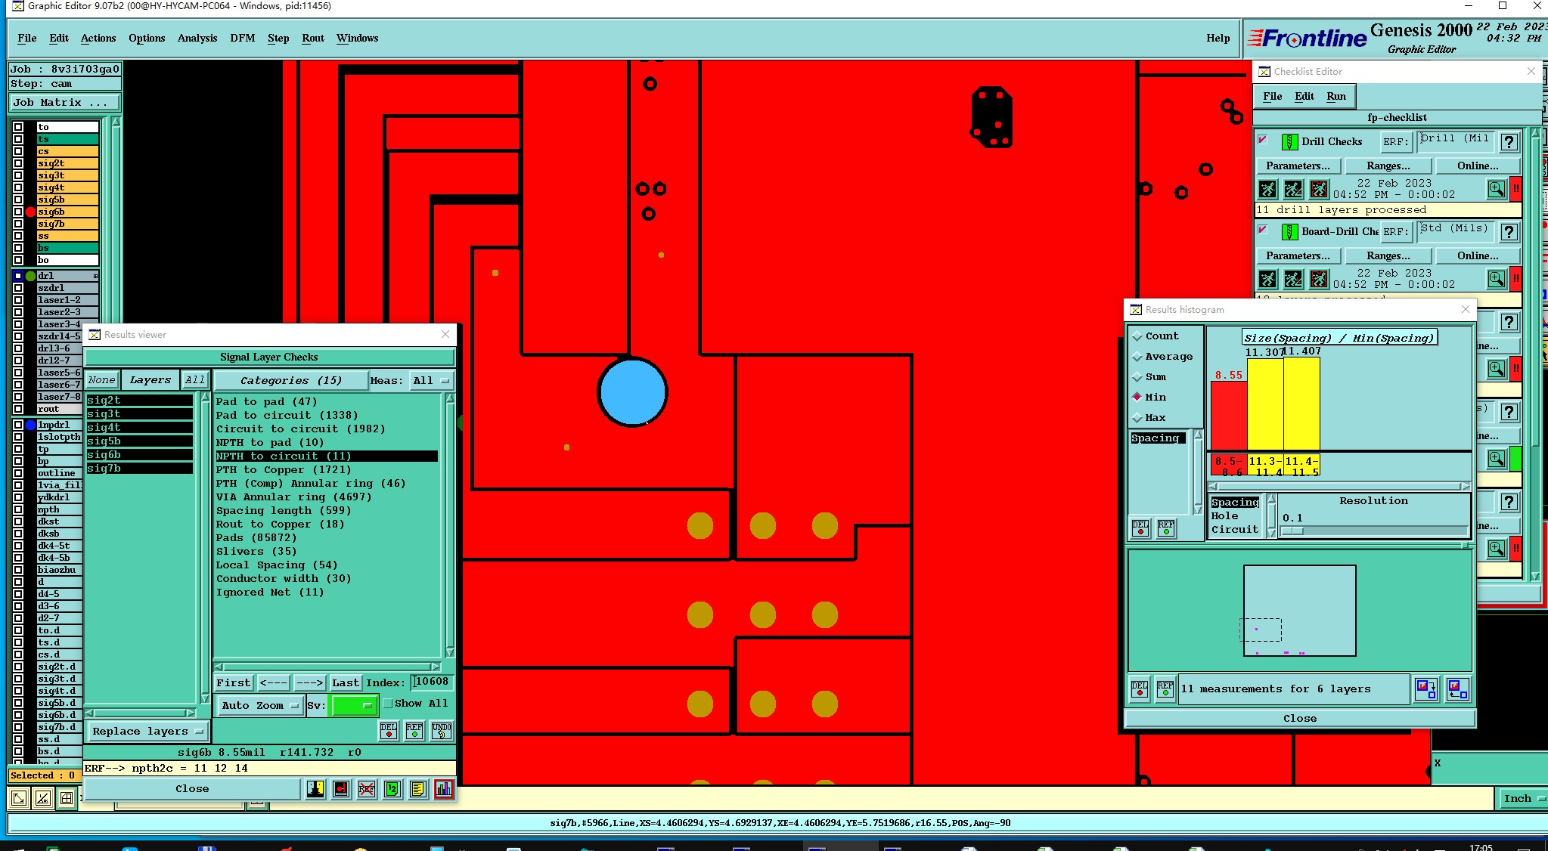Image resolution: width=1548 pixels, height=851 pixels.
Task: Click the UNDO icon in Results viewer
Action: point(442,730)
